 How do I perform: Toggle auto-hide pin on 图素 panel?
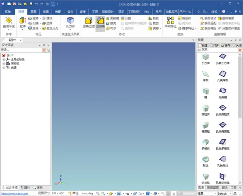click(236, 40)
